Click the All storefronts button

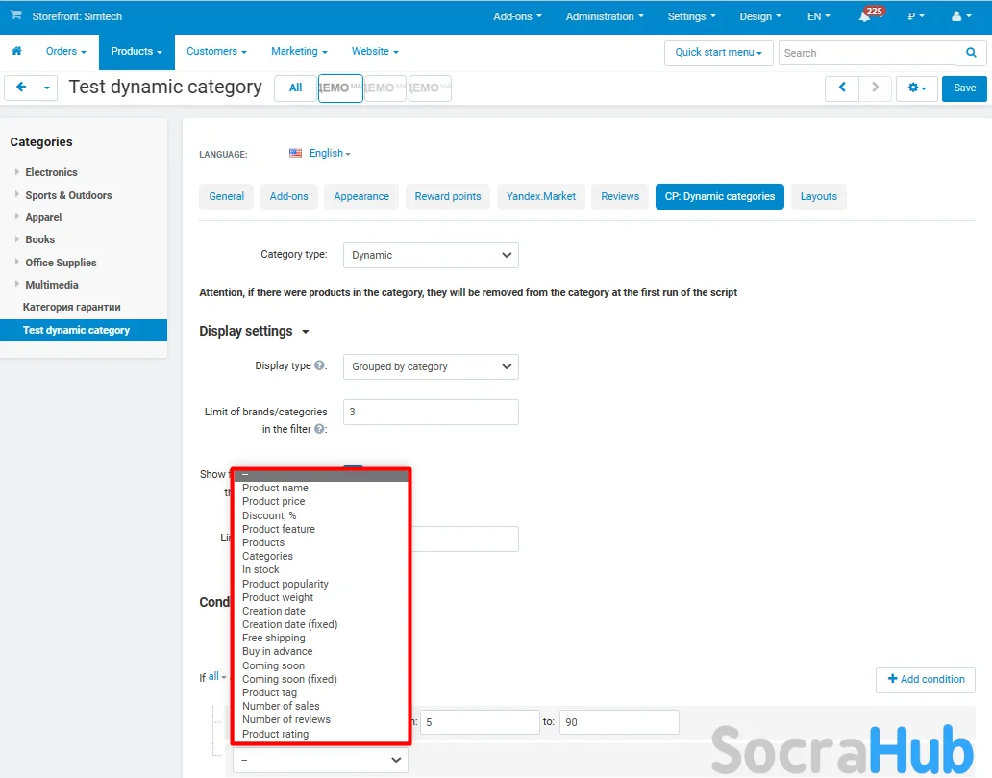[x=295, y=88]
